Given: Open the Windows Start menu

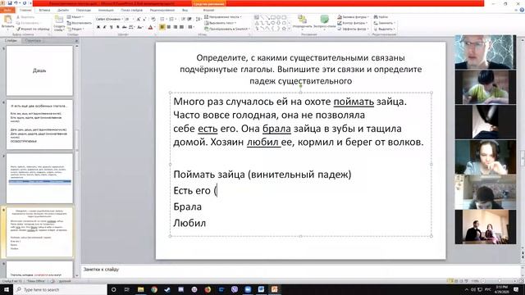Looking at the screenshot, I should [7, 289].
